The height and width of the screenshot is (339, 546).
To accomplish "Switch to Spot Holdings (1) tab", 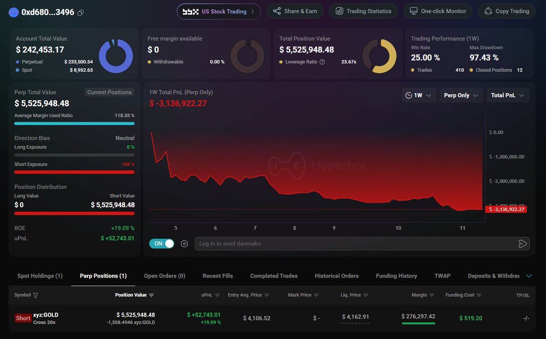I will (40, 276).
